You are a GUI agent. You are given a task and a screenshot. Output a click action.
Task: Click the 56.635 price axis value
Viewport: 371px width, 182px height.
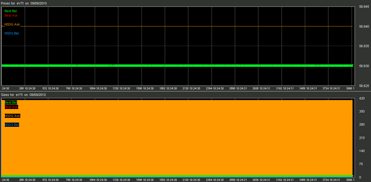(x=364, y=46)
